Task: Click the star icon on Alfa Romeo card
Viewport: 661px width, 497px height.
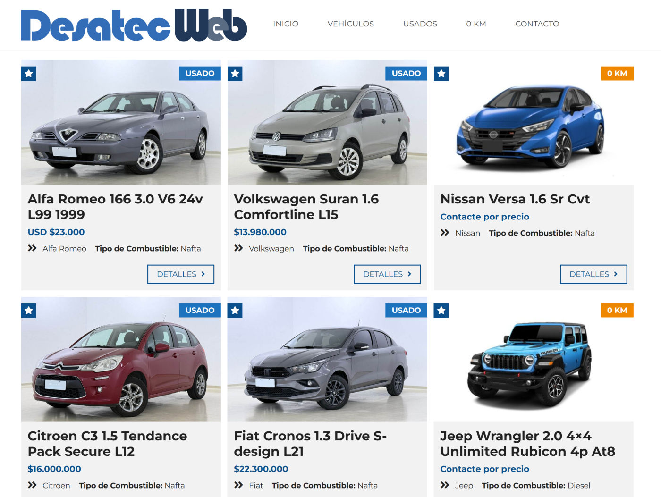Action: click(29, 74)
